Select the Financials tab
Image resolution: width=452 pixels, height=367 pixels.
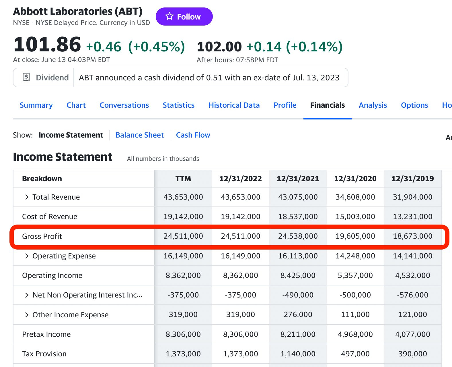pos(328,105)
